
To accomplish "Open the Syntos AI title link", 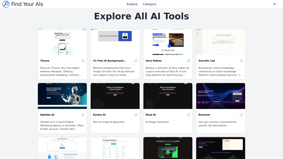I will coord(99,115).
